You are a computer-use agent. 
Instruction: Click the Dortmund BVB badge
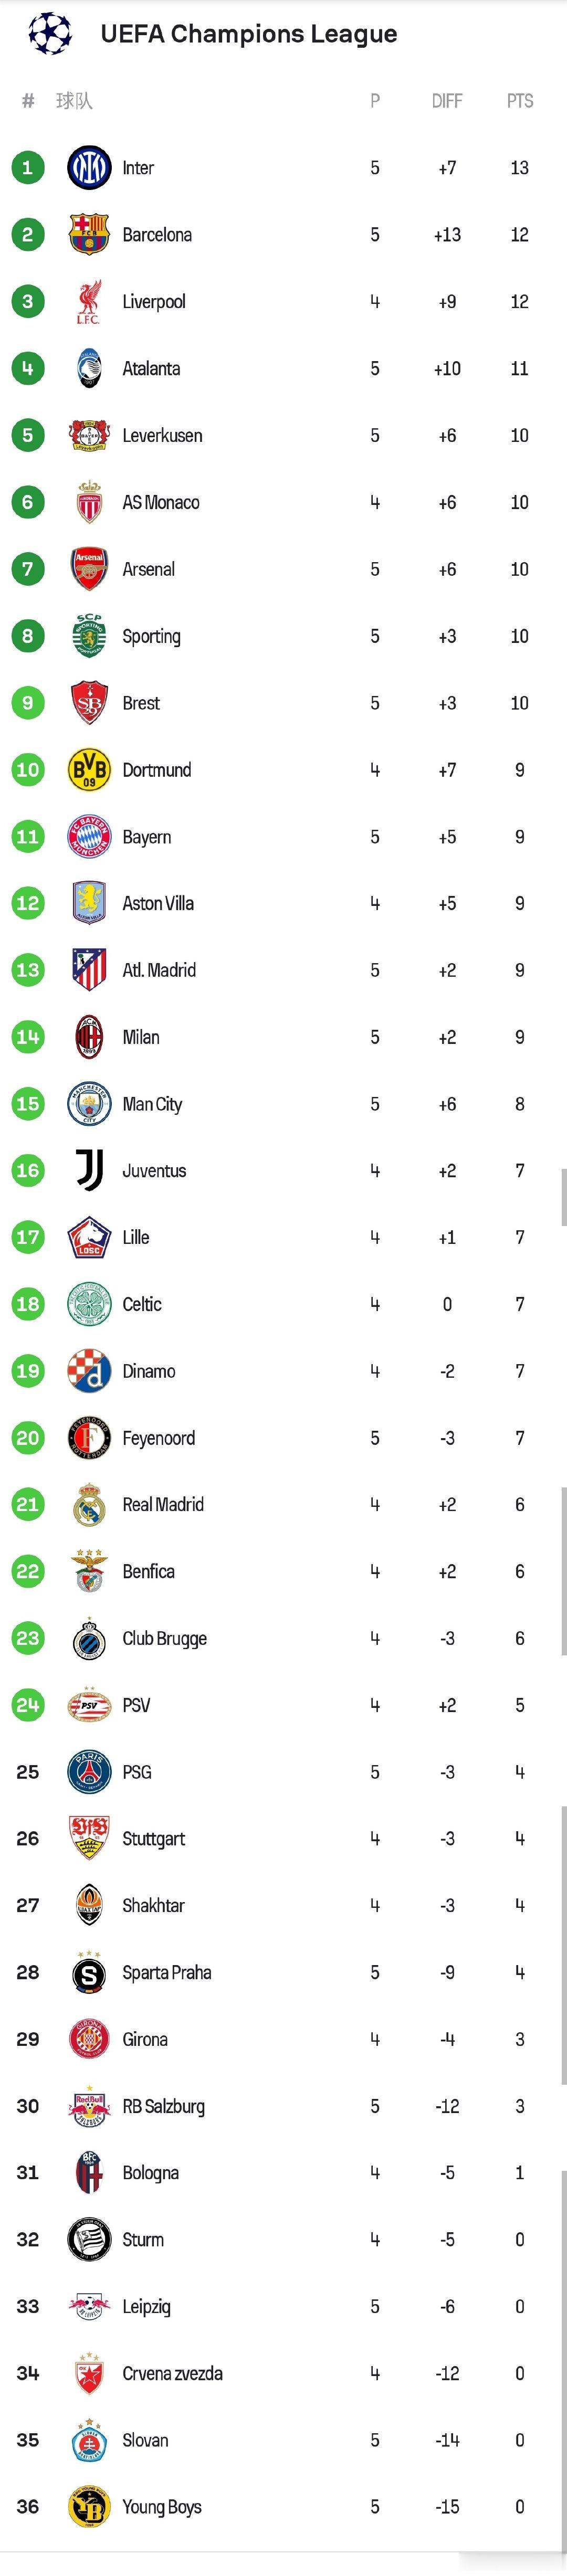click(89, 770)
